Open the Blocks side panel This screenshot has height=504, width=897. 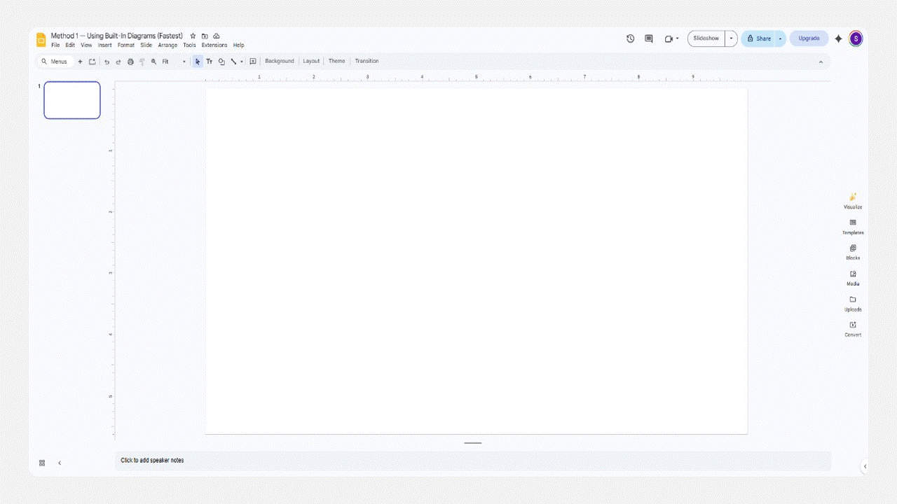tap(853, 252)
